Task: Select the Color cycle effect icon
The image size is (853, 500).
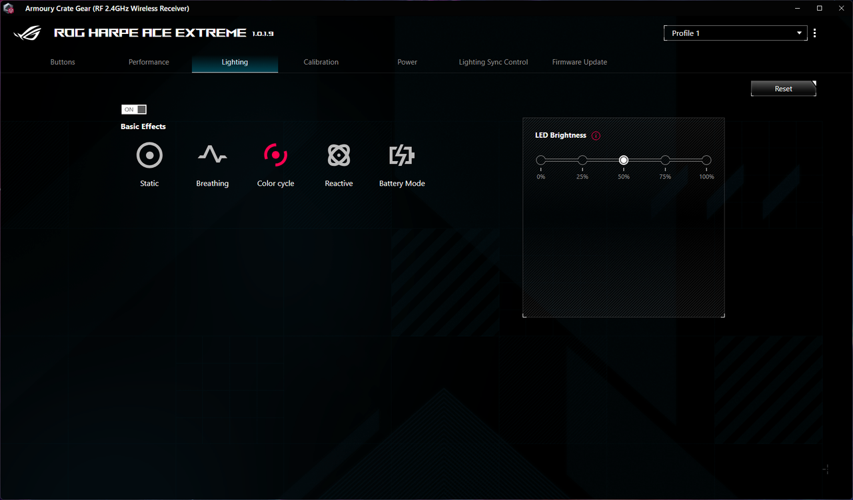Action: coord(275,155)
